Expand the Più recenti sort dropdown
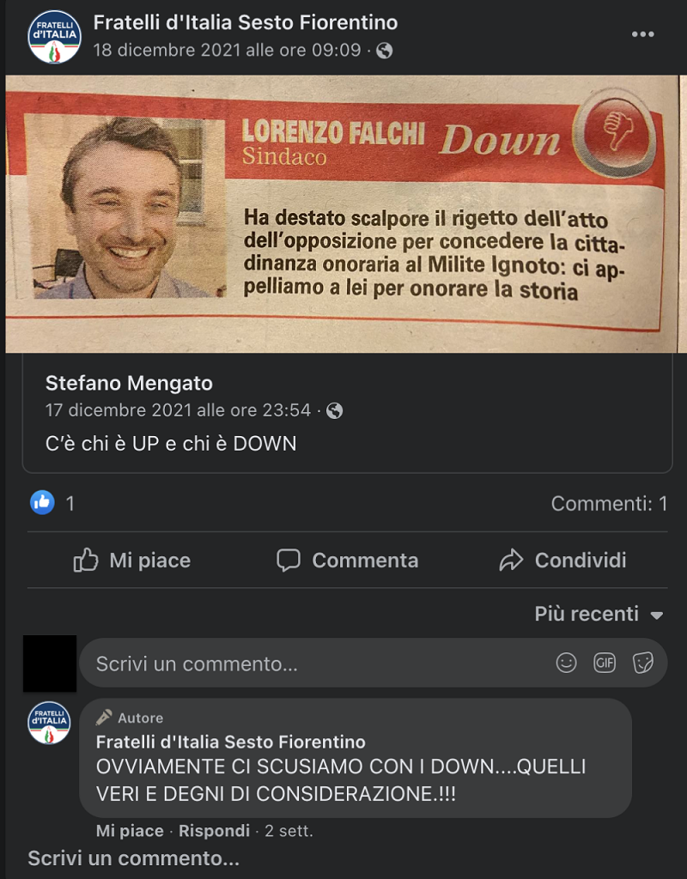This screenshot has height=879, width=687. pos(599,614)
